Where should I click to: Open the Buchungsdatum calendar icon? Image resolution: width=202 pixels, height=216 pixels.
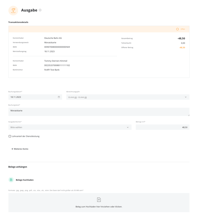coord(59,97)
